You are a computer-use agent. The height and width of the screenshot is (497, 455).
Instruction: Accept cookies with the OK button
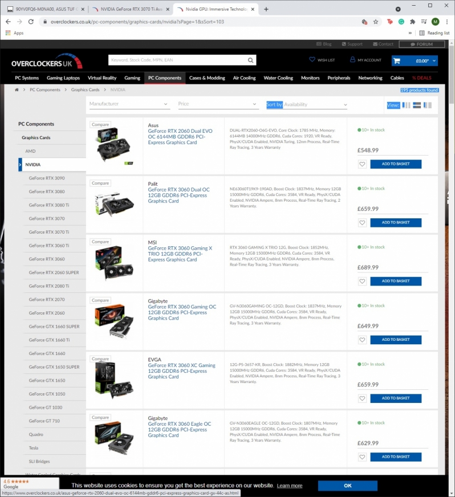point(347,486)
